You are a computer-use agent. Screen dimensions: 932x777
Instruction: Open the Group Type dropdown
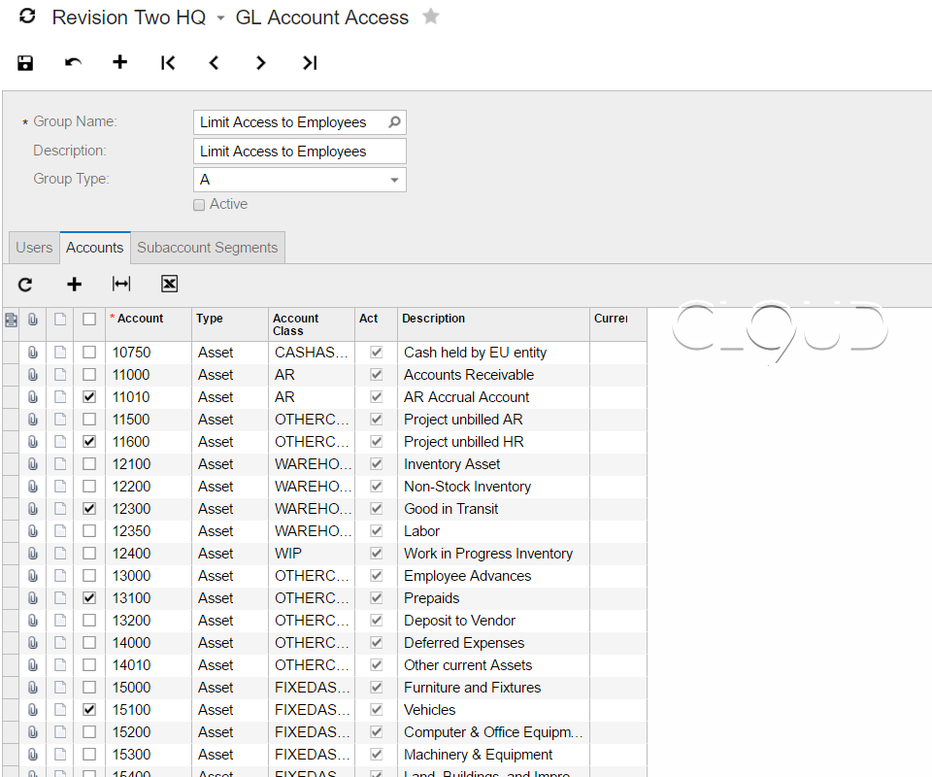click(394, 180)
